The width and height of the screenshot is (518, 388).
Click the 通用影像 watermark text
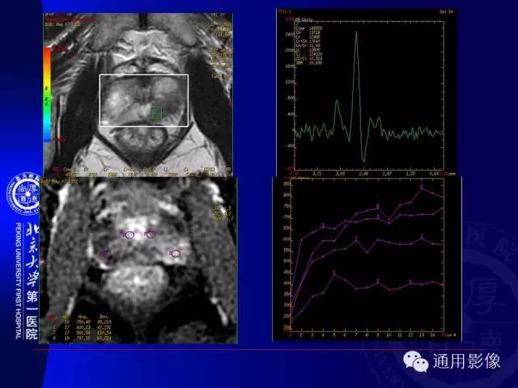(466, 361)
